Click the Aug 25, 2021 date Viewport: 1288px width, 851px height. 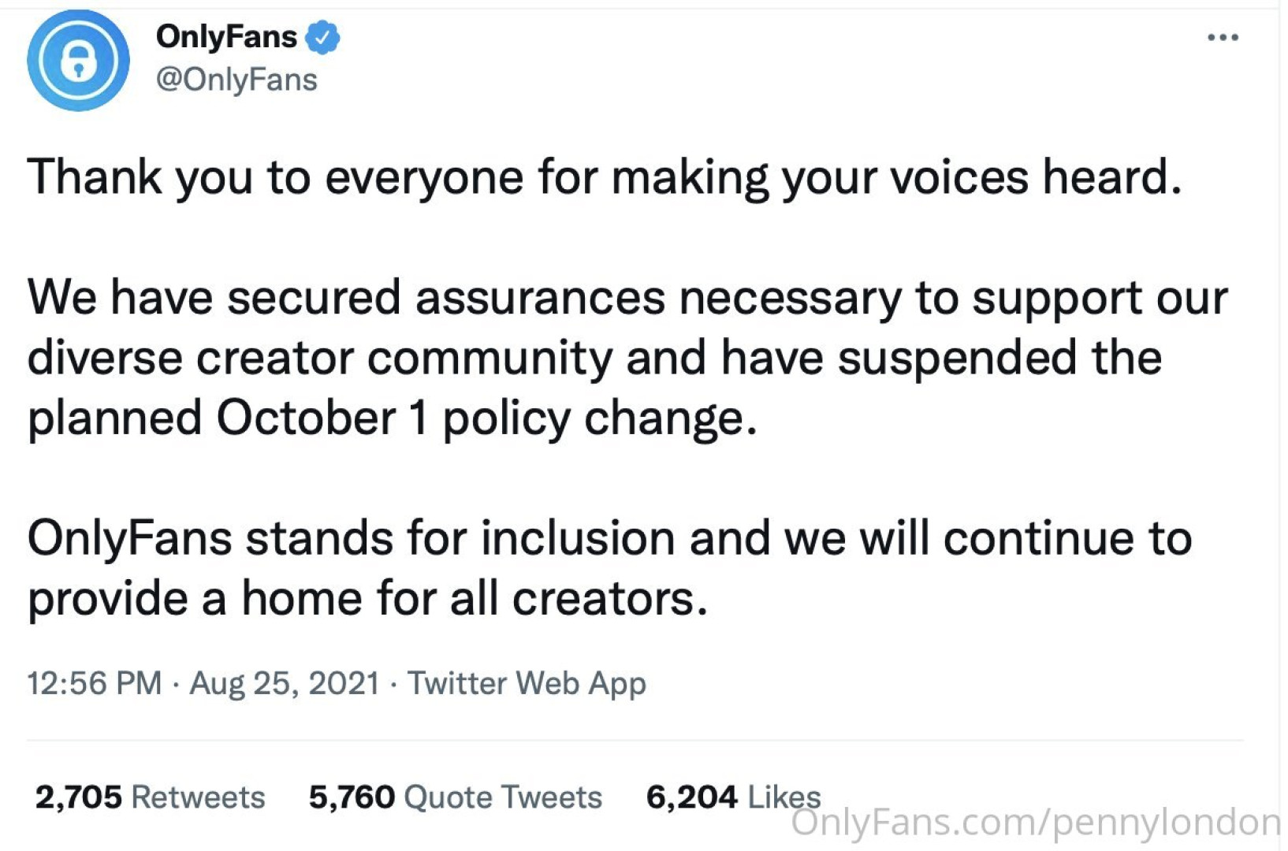point(285,683)
